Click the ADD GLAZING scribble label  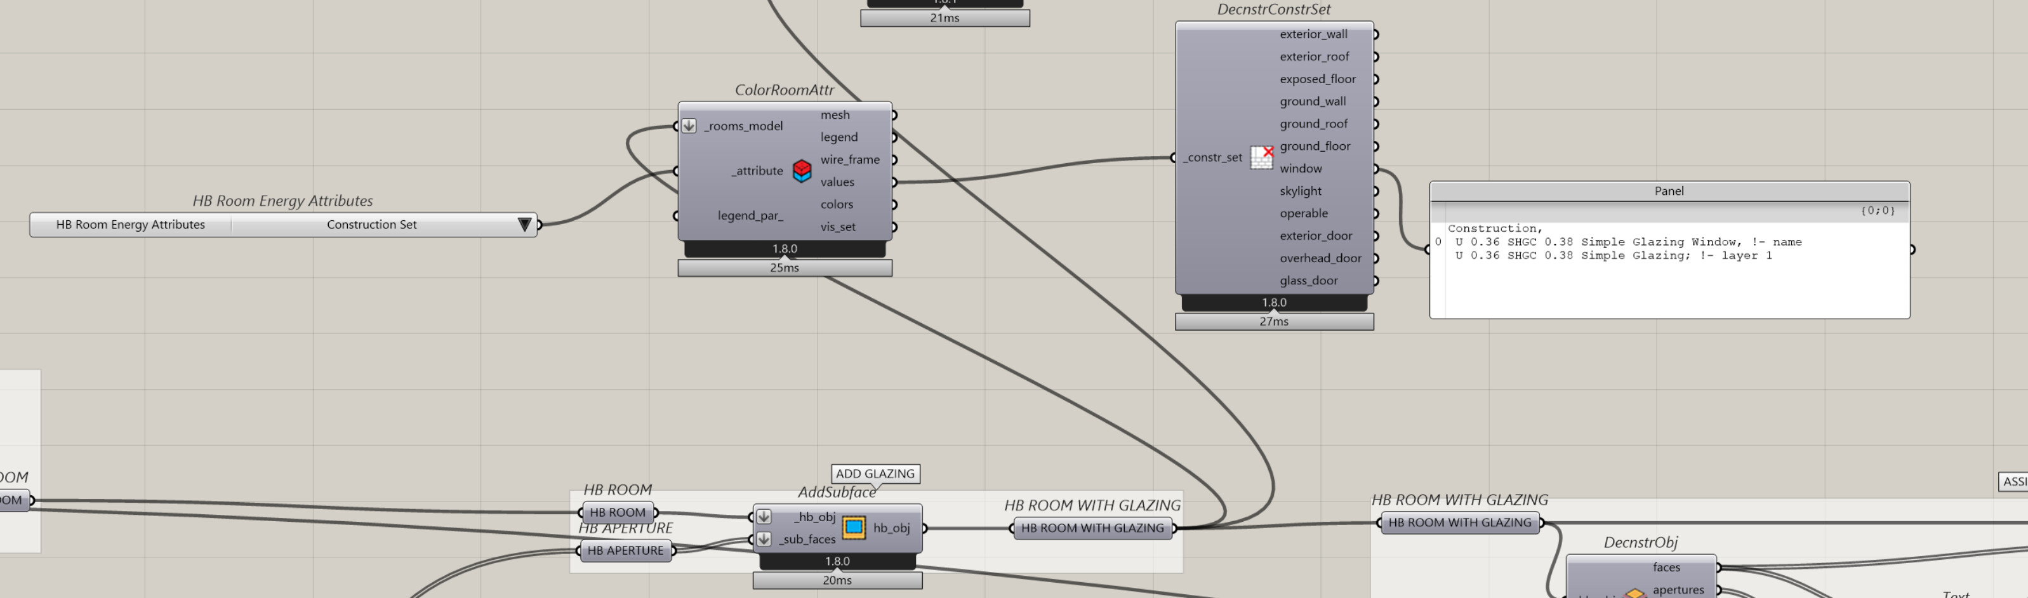pyautogui.click(x=875, y=474)
